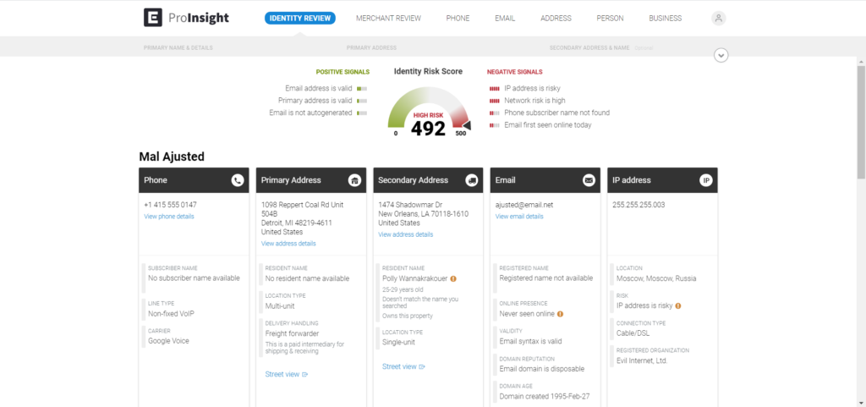Click warning icon beside Polly Wannakrakouer
The width and height of the screenshot is (866, 407).
pos(453,279)
